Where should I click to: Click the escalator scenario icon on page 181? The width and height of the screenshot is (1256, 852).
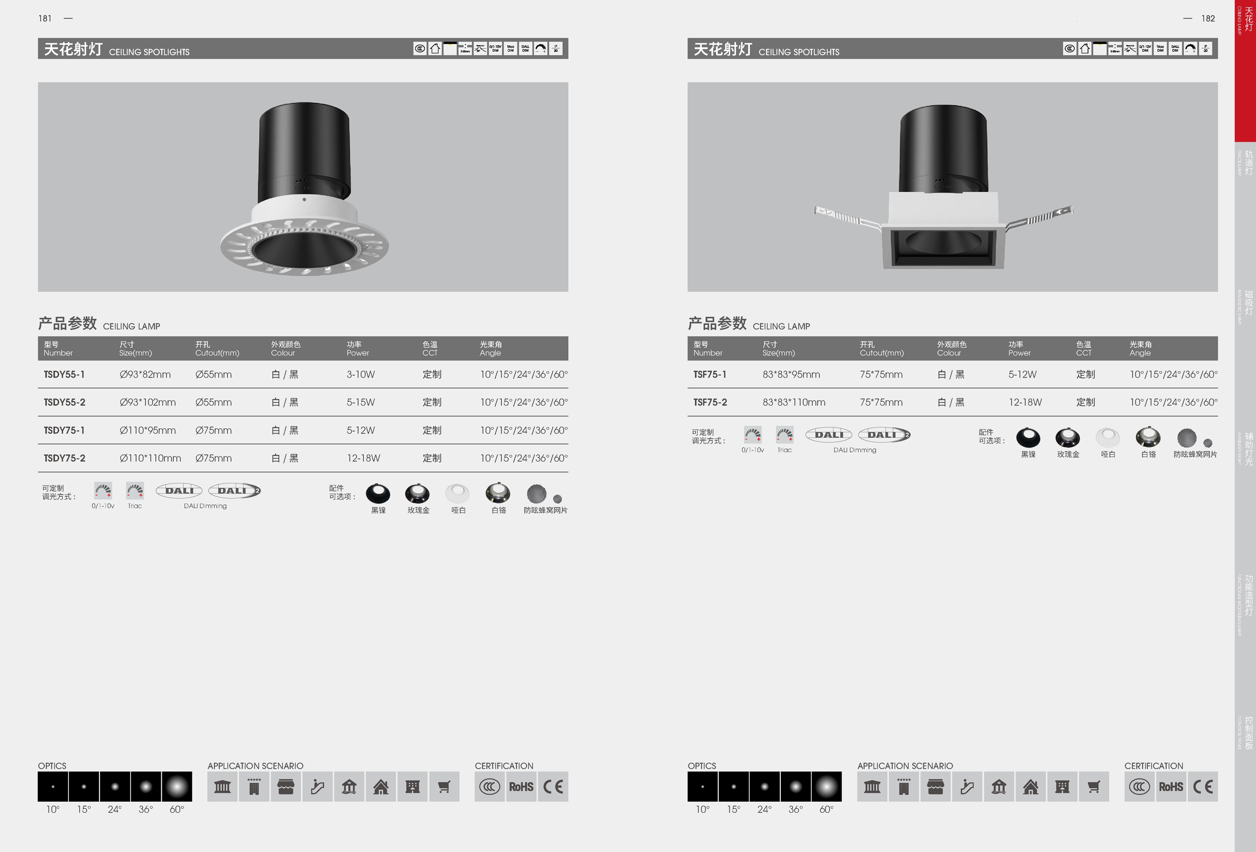pos(317,787)
